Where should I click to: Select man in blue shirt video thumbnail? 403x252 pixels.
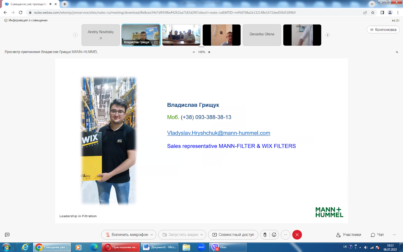222,35
